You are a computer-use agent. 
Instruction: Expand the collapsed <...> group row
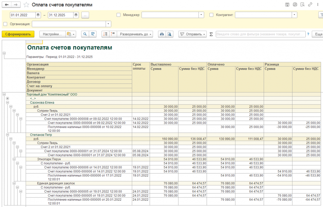click(x=7, y=98)
